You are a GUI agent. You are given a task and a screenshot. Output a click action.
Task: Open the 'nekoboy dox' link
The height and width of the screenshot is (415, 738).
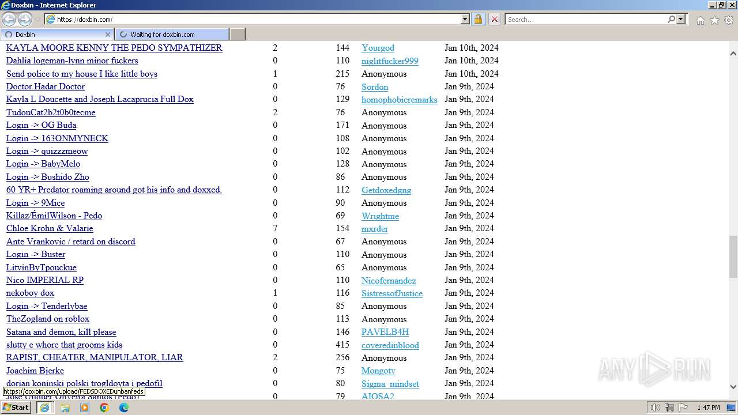point(30,293)
